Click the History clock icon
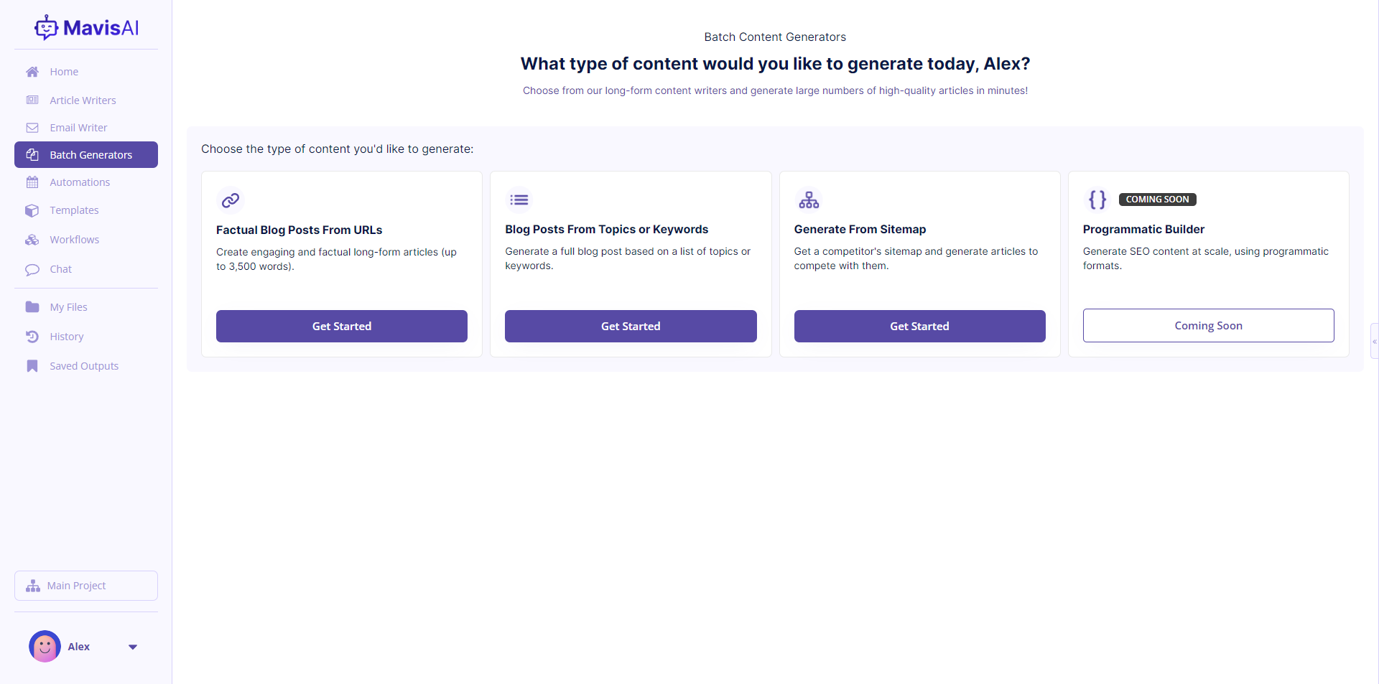Screen dimensions: 1379x684 [32, 337]
